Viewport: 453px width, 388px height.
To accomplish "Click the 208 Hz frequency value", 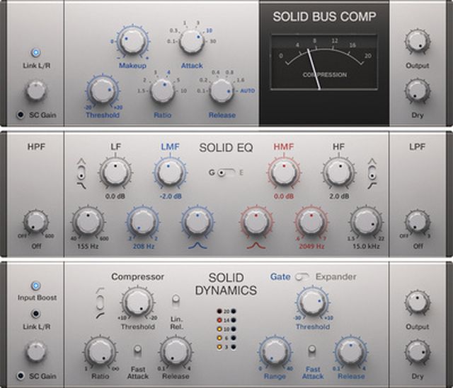I will tap(144, 247).
